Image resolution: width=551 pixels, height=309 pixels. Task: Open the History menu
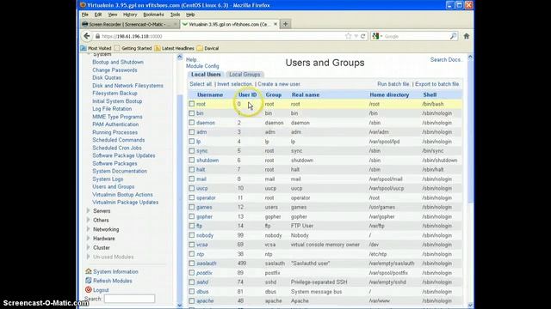point(130,15)
